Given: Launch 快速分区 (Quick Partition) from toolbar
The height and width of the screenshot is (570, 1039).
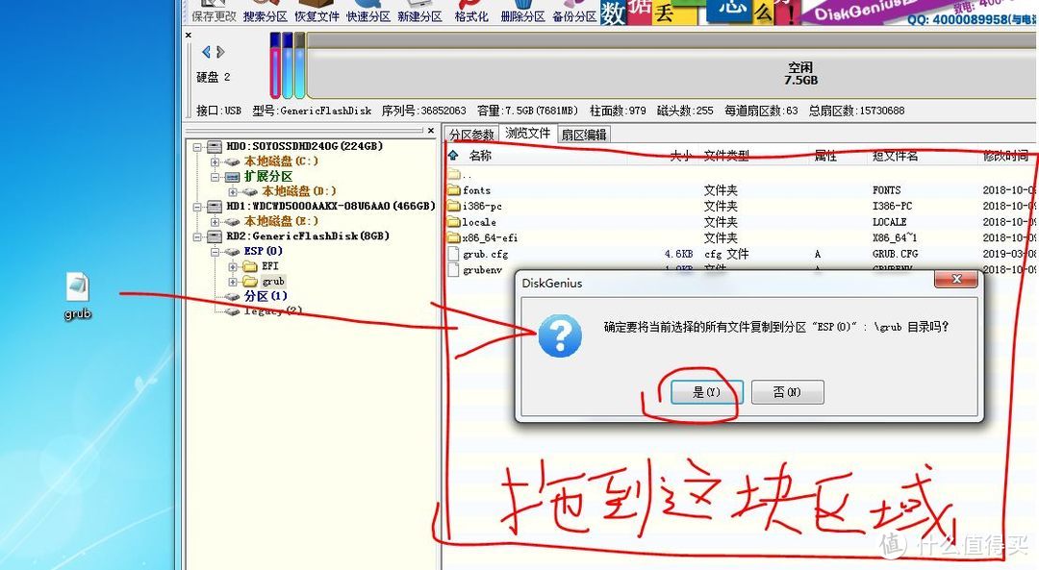Looking at the screenshot, I should click(x=367, y=12).
